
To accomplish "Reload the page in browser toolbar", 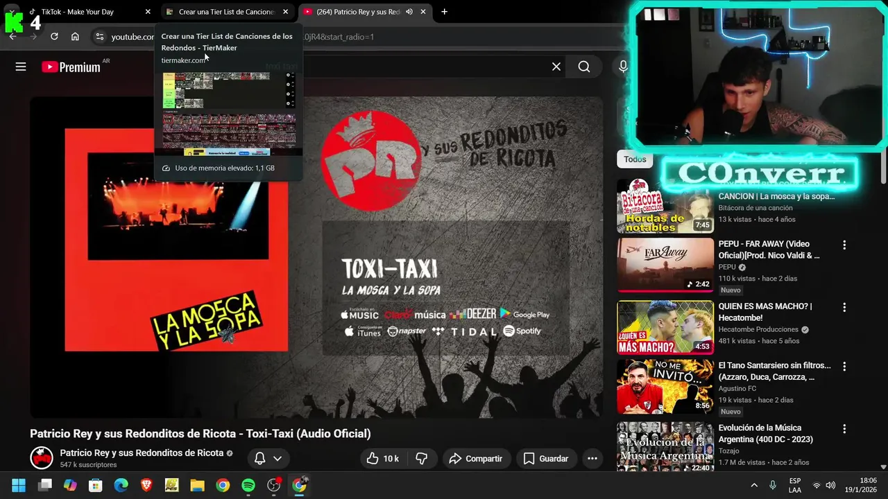I will [54, 37].
